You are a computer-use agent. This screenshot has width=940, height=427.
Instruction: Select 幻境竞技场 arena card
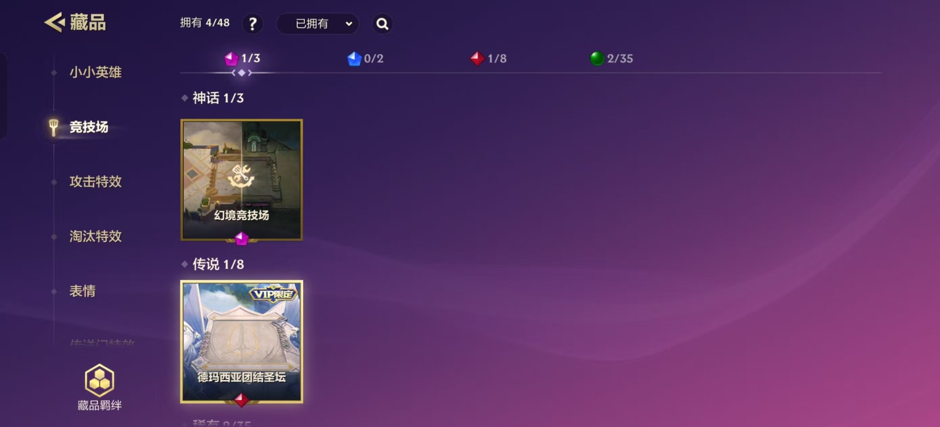[x=241, y=180]
